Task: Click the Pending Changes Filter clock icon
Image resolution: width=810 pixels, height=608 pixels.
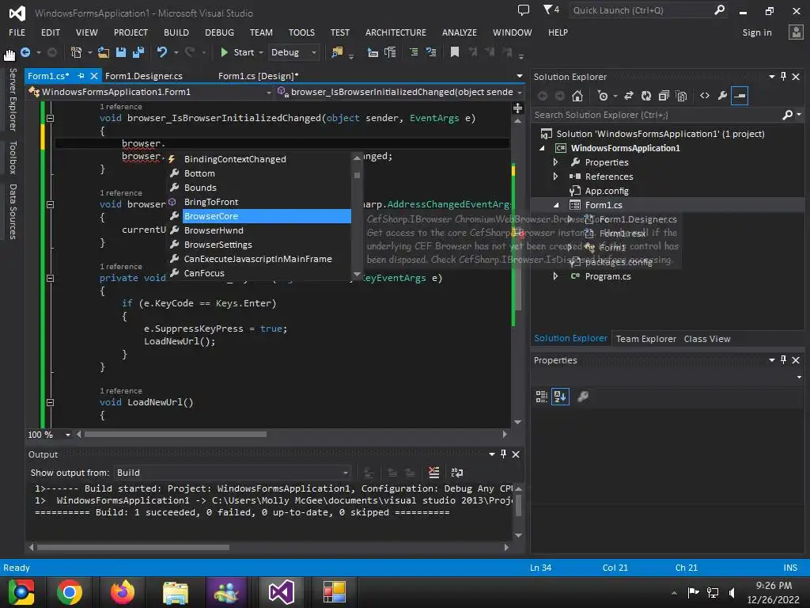Action: (603, 96)
